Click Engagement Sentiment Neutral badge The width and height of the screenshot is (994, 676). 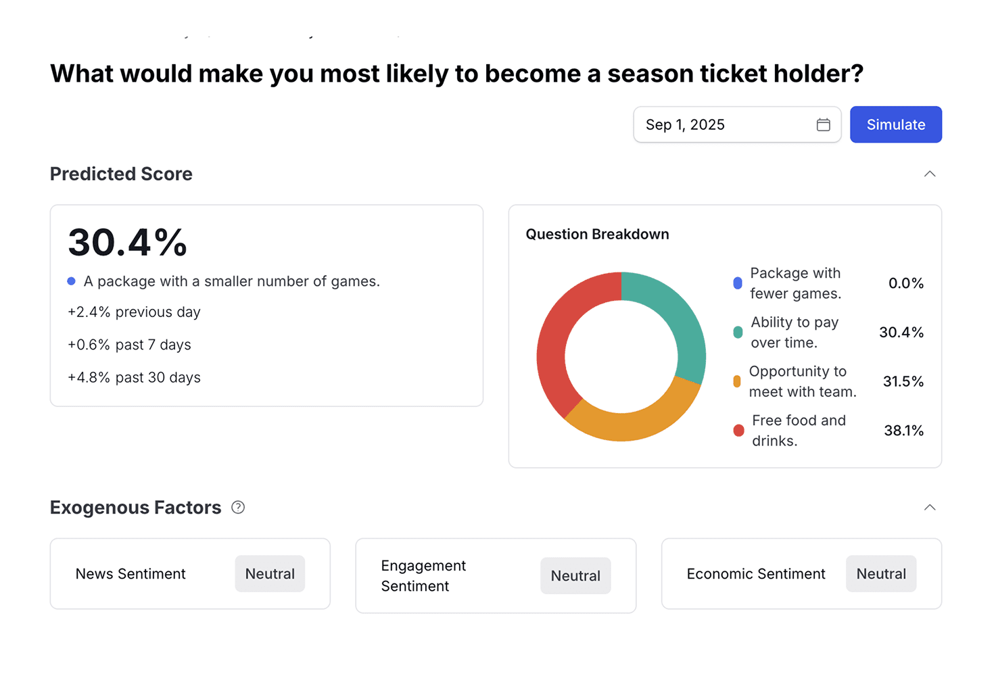[575, 576]
